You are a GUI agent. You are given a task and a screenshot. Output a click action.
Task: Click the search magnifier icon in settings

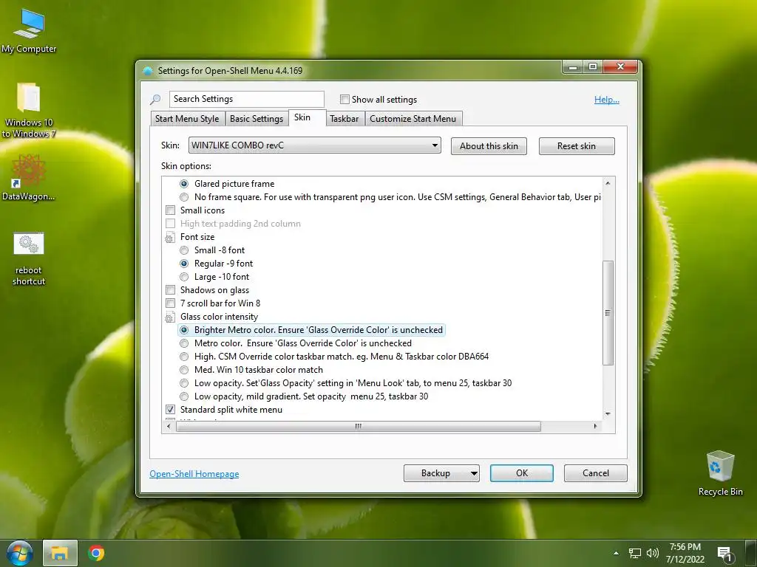point(155,100)
